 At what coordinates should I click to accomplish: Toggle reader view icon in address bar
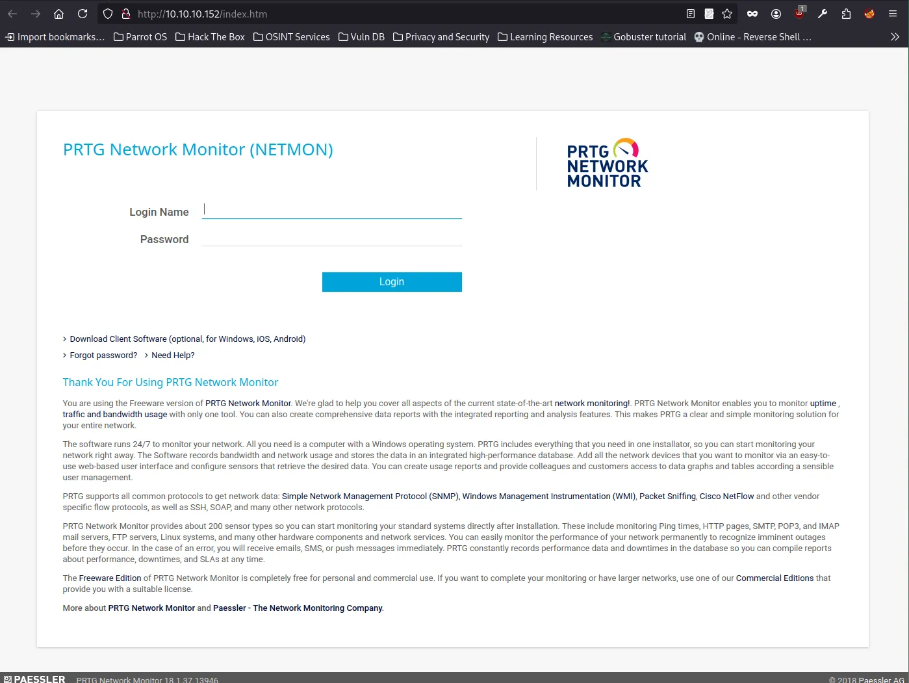coord(691,14)
